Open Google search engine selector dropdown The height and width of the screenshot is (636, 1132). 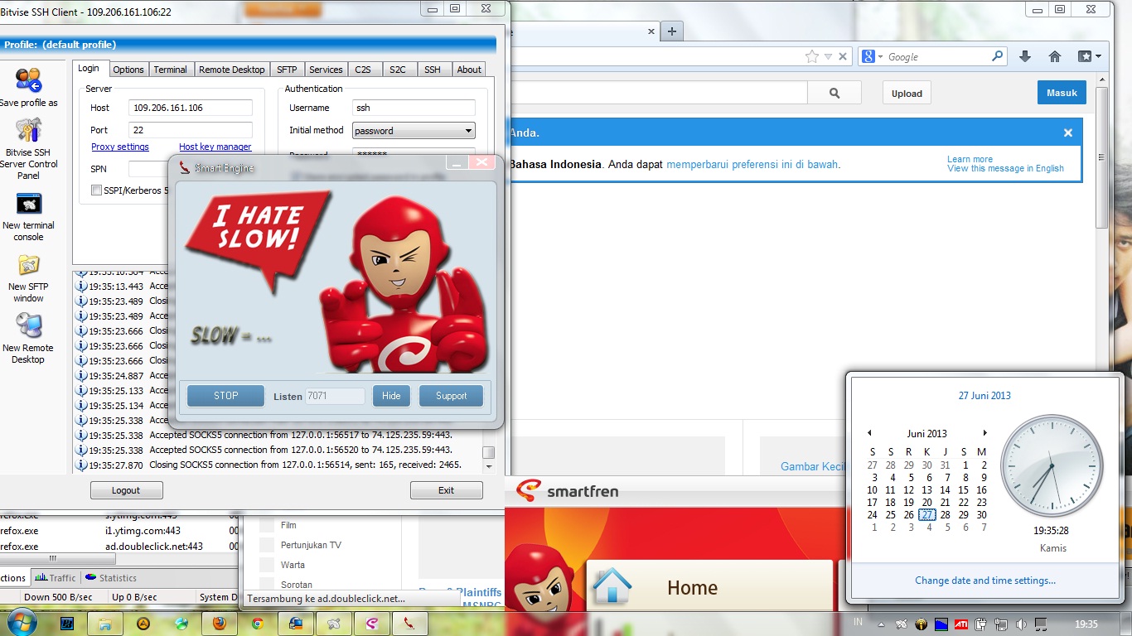(x=873, y=56)
